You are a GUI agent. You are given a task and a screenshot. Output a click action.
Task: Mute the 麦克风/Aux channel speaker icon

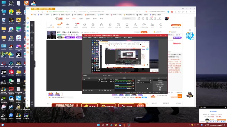(x=130, y=83)
